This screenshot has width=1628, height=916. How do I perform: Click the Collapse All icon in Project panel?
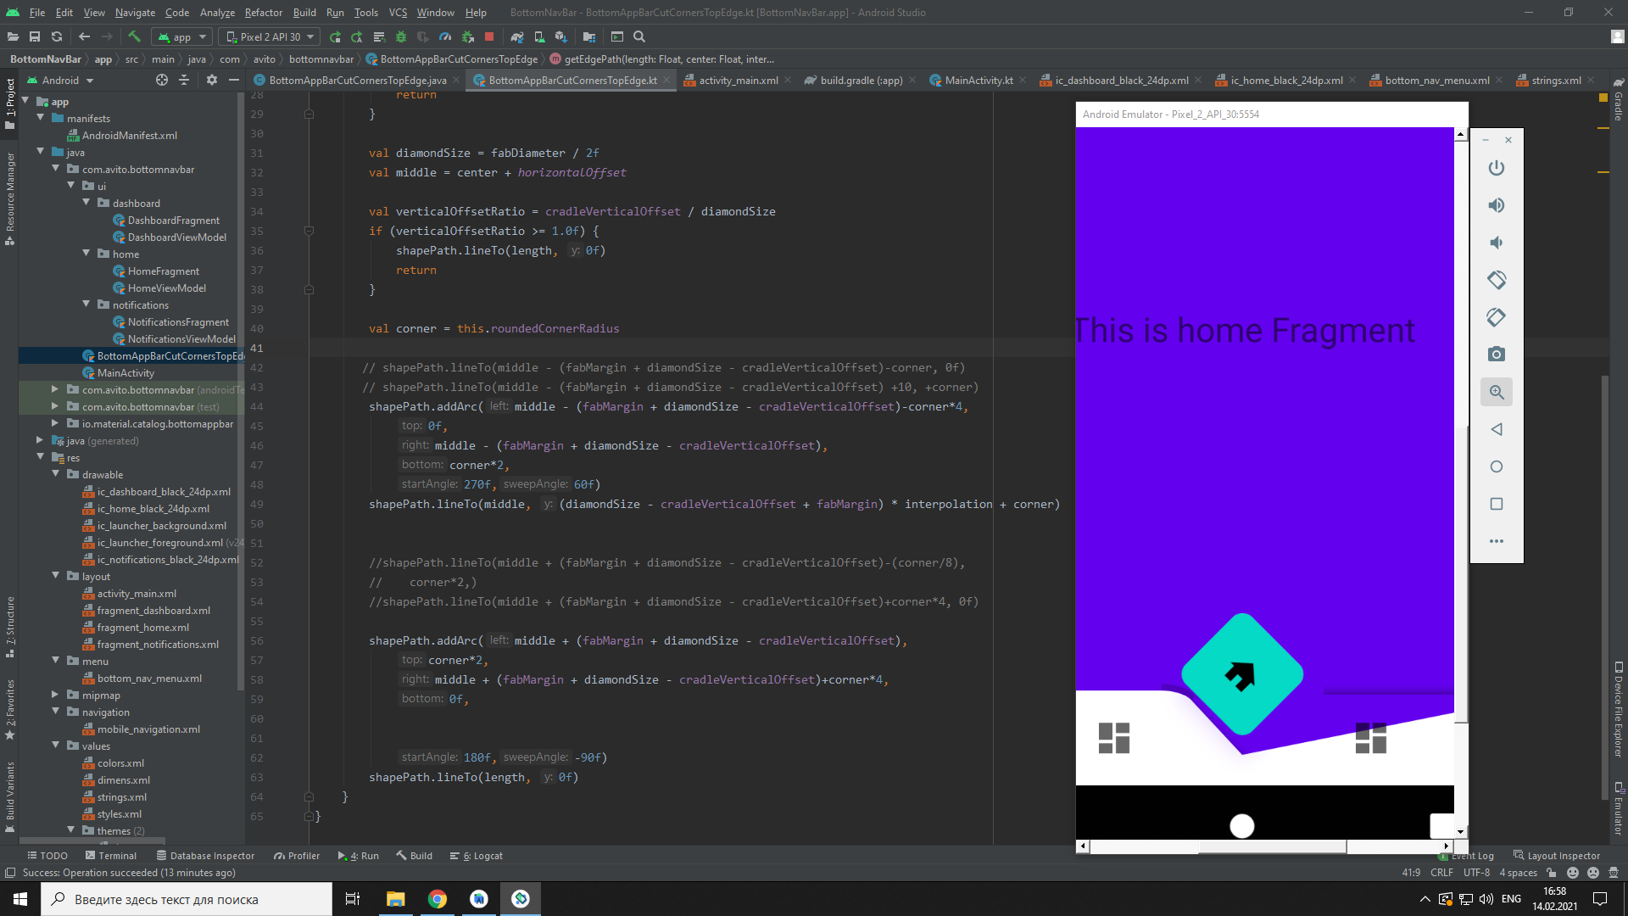click(x=184, y=80)
